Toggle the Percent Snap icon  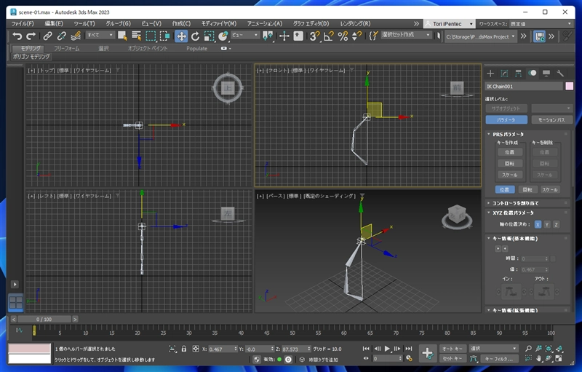point(343,36)
